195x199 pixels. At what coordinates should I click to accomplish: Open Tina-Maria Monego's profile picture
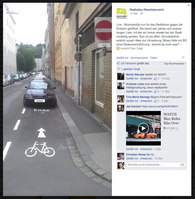pyautogui.click(x=121, y=99)
